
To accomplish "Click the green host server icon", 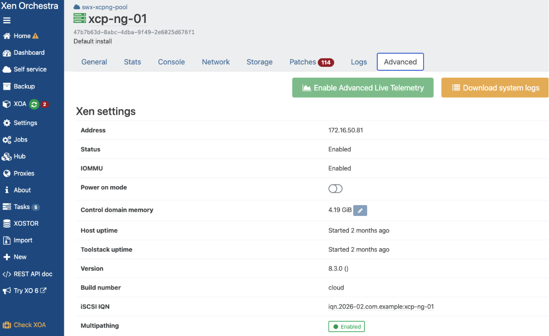I will tap(80, 18).
